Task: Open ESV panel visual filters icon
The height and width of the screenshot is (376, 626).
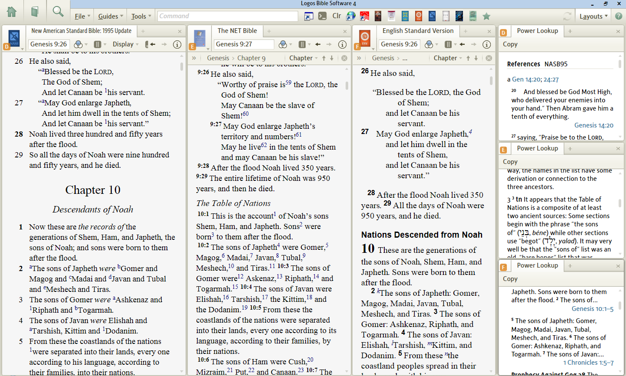Action: click(429, 44)
